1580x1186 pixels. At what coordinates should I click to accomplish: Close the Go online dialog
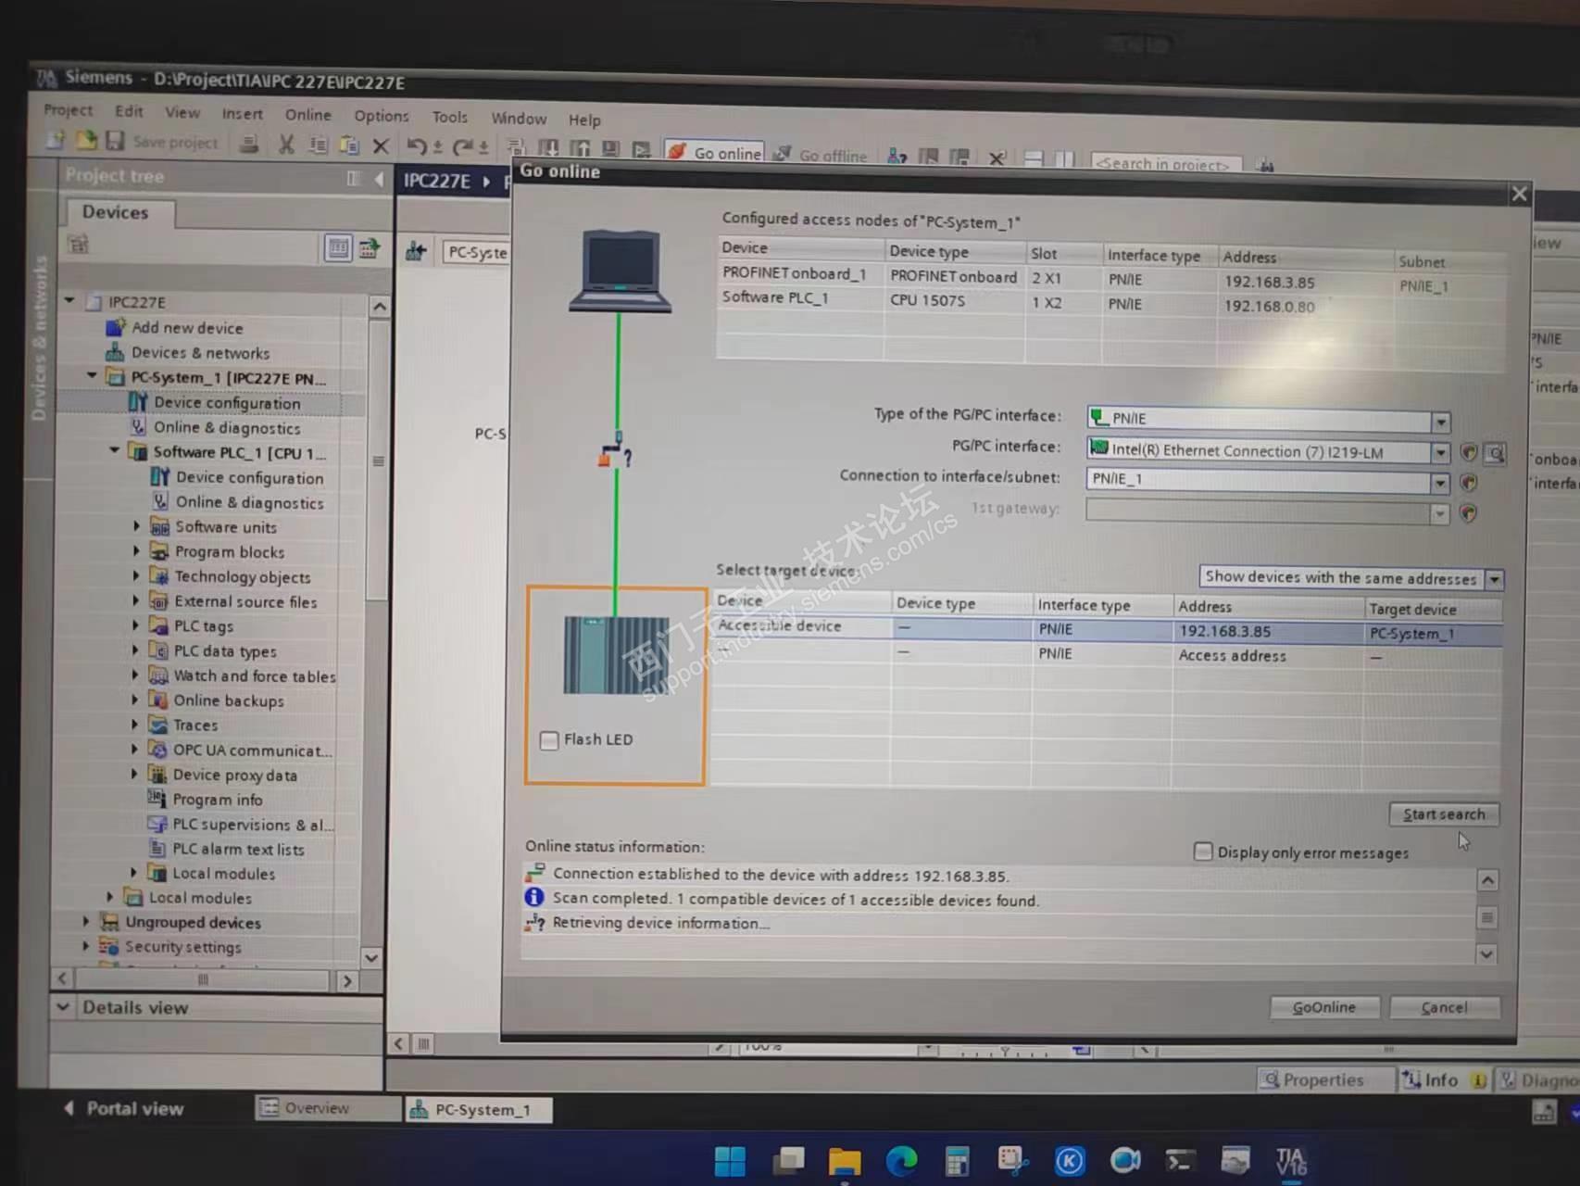[1519, 194]
